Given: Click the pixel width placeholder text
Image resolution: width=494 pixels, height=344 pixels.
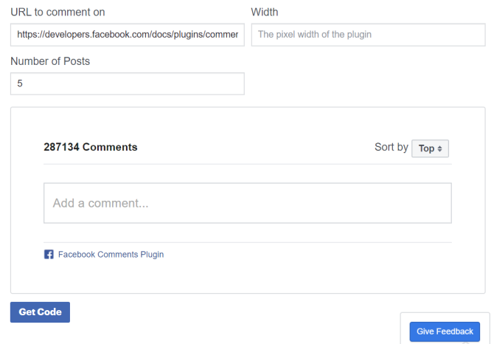Looking at the screenshot, I should pyautogui.click(x=315, y=35).
